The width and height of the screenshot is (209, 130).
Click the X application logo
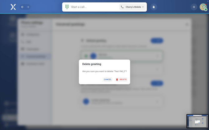13,7
